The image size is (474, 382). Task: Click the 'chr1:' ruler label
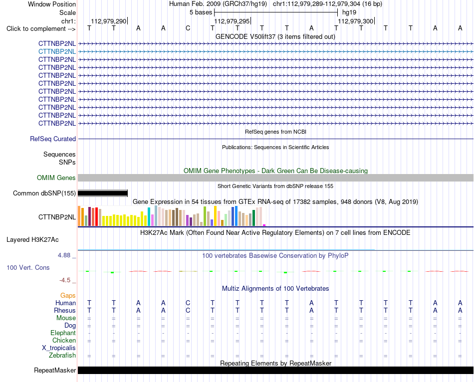(68, 21)
